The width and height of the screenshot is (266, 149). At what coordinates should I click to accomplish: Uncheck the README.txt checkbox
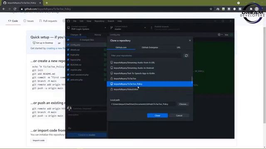68,65
